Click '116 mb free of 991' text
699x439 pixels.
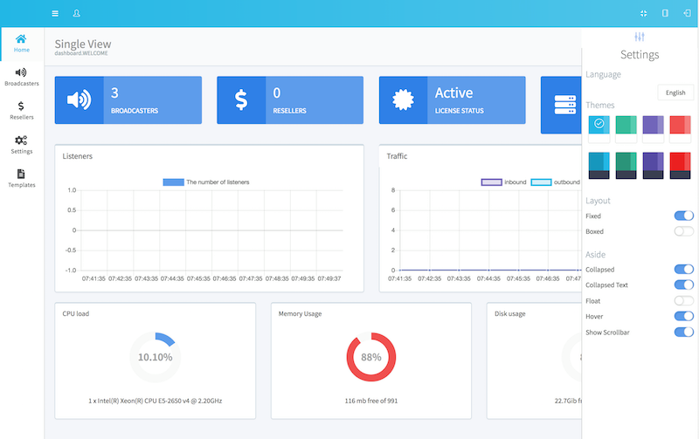tap(370, 401)
